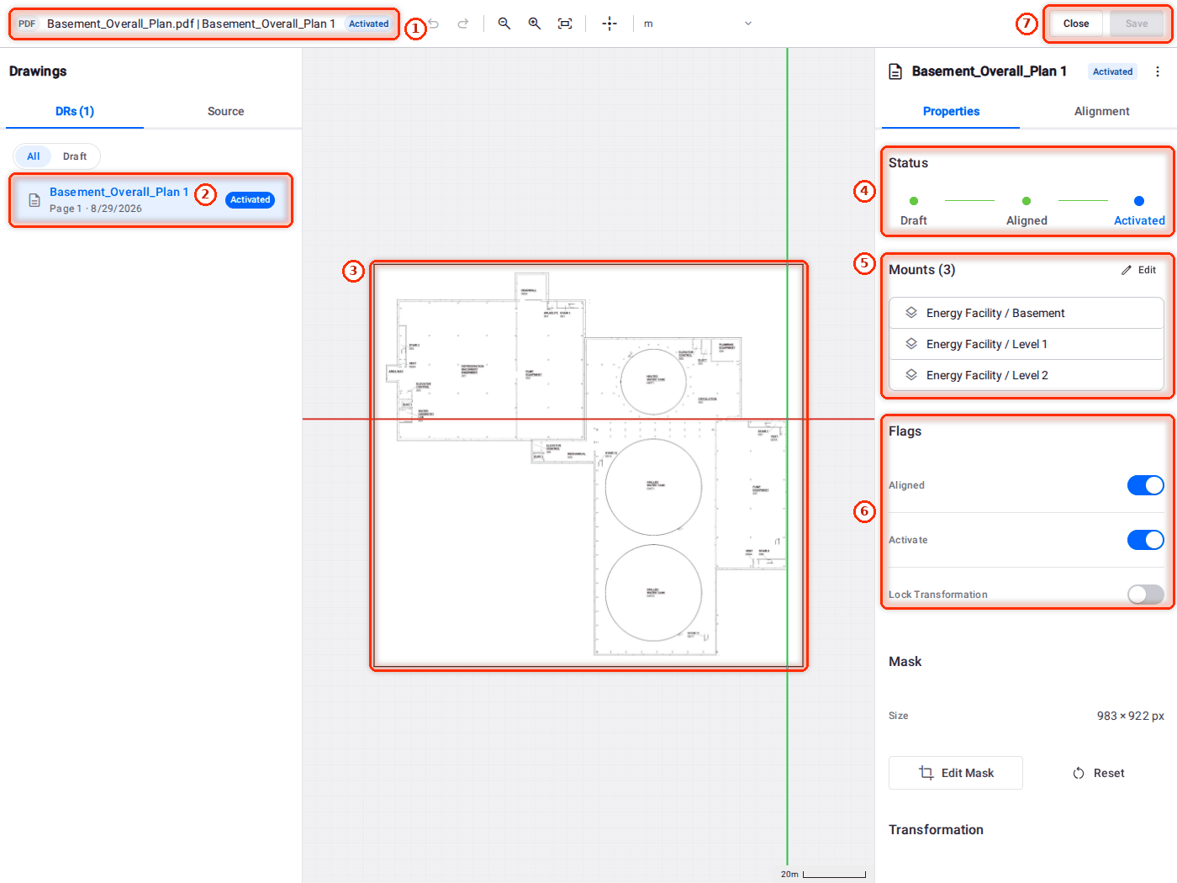
Task: Toggle the Aligned flag switch
Action: coord(1146,485)
